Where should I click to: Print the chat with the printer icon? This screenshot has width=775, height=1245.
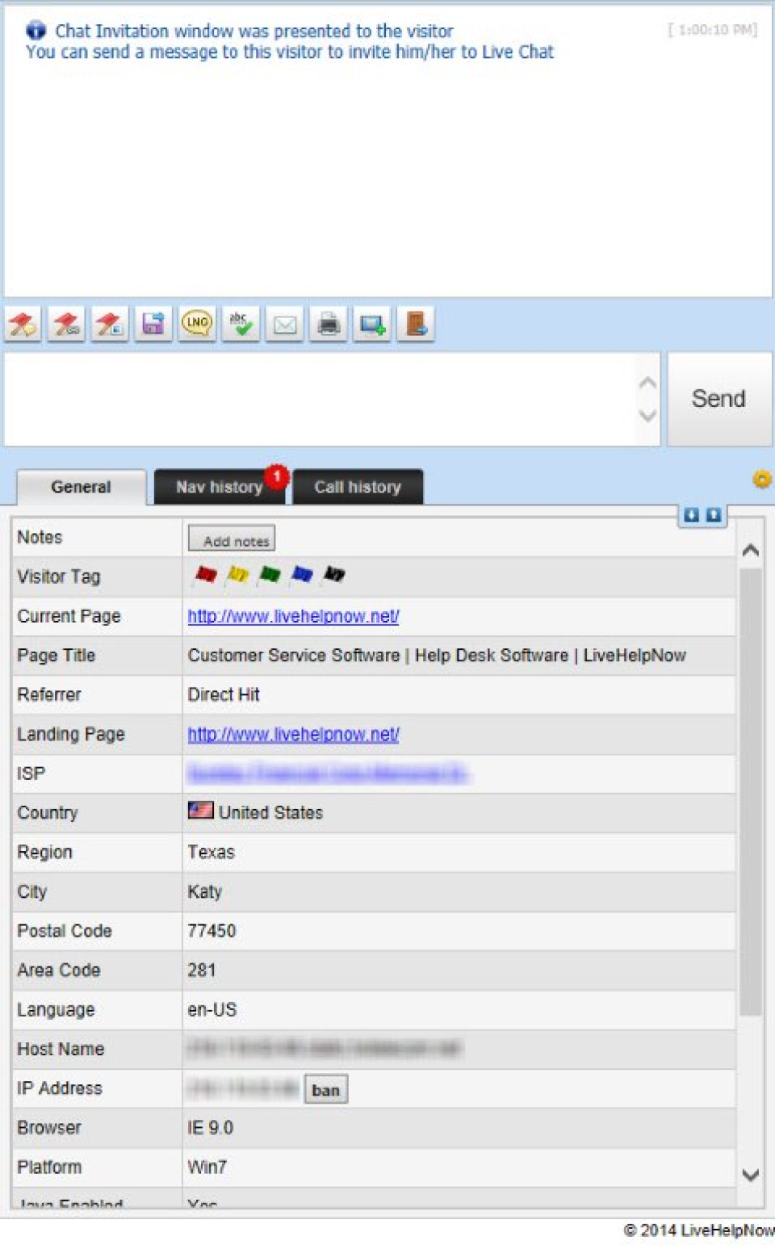tap(328, 325)
